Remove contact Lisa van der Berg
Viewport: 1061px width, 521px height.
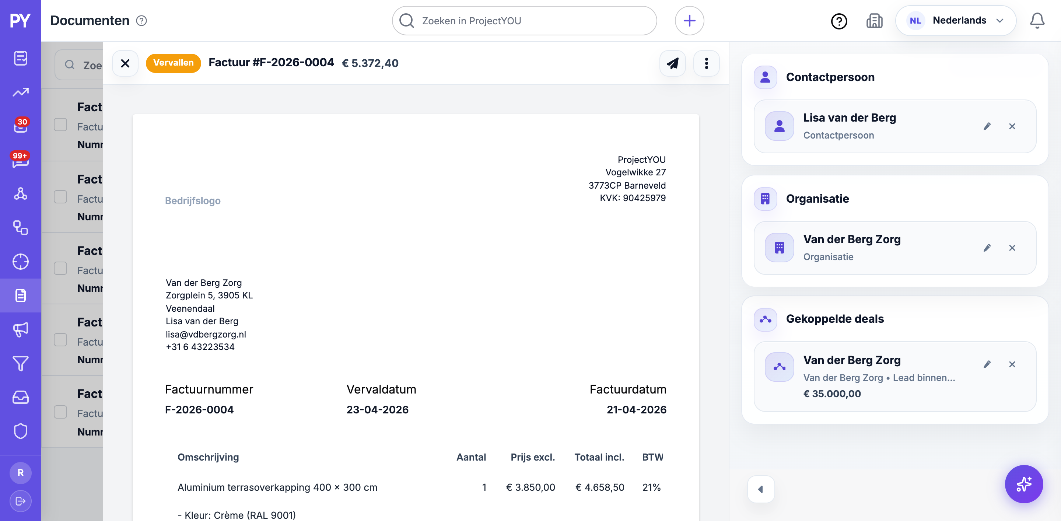pyautogui.click(x=1012, y=126)
